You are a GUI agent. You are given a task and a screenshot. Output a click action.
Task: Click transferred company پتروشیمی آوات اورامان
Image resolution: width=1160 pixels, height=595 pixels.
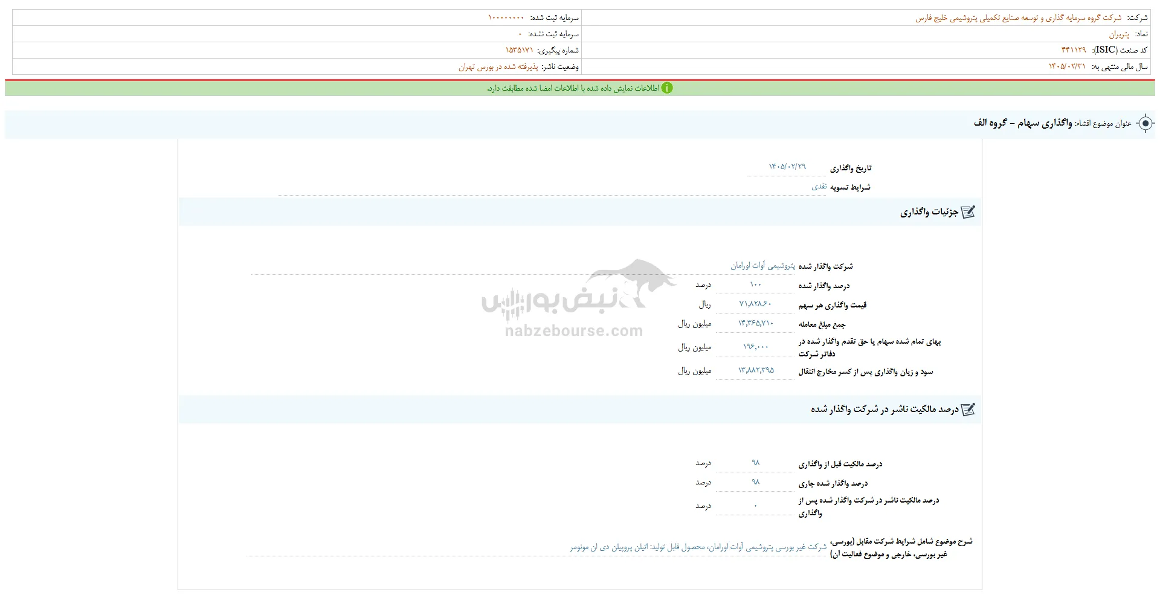coord(762,266)
